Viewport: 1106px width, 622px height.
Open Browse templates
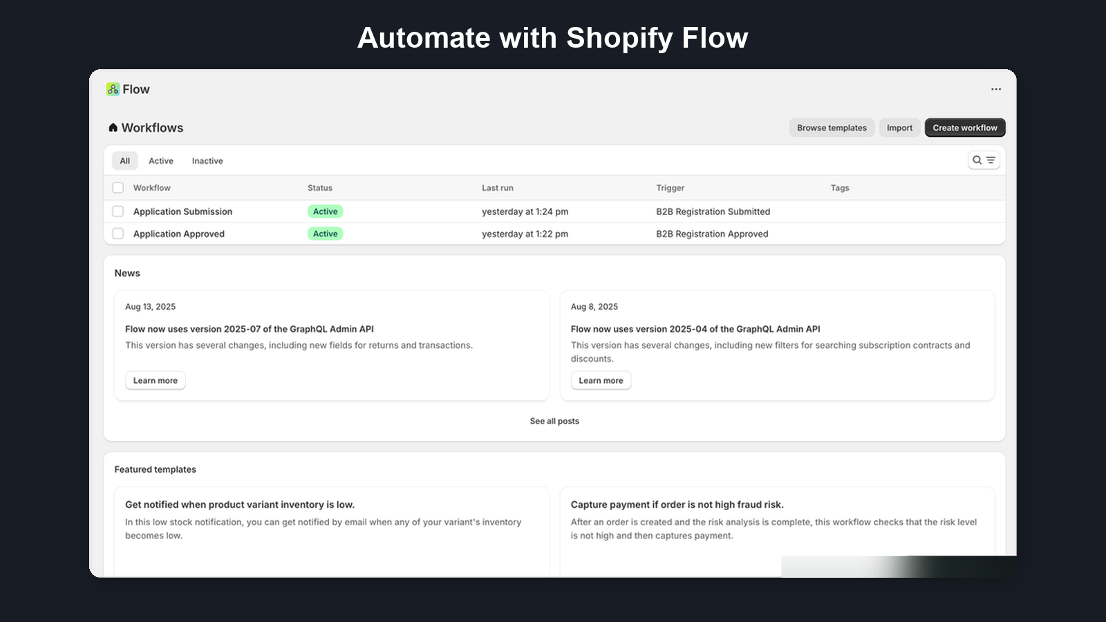click(832, 127)
